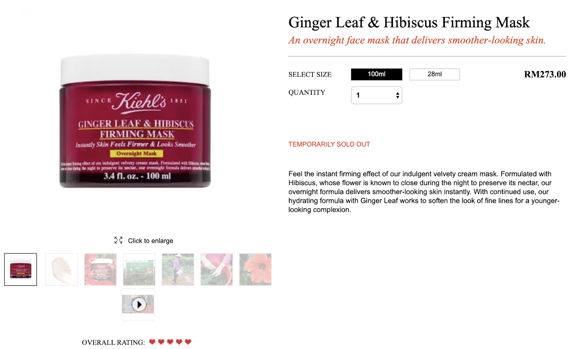Select the 100ml size option
The height and width of the screenshot is (349, 568).
pyautogui.click(x=377, y=74)
